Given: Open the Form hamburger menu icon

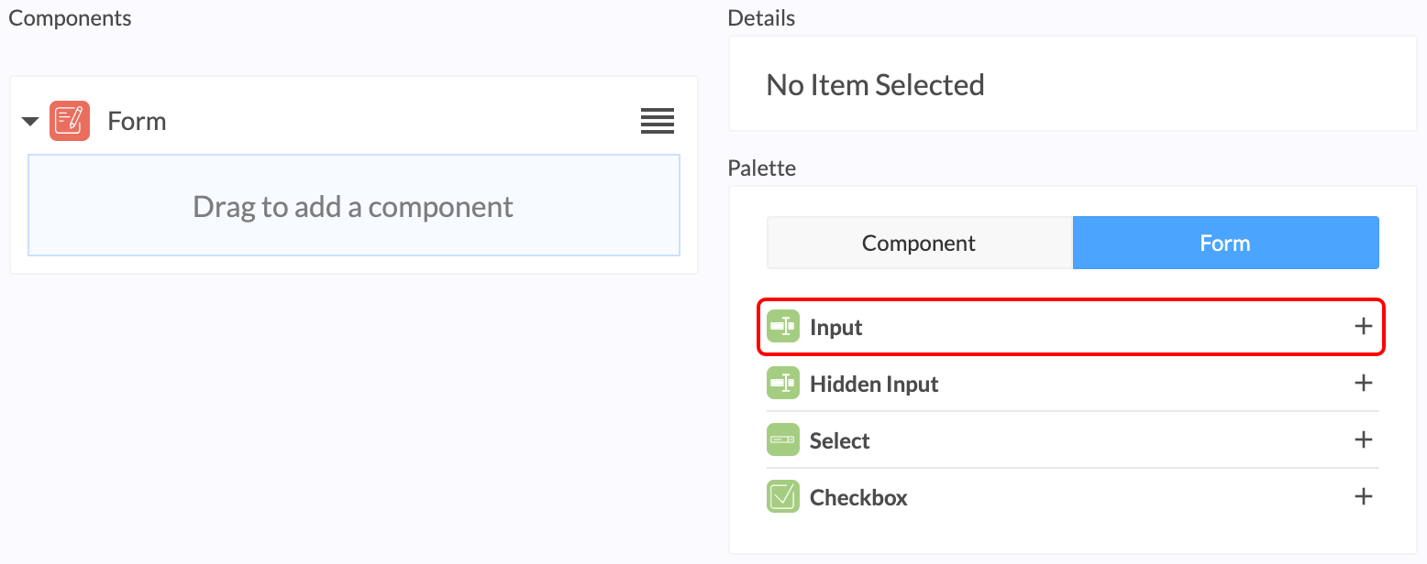Looking at the screenshot, I should (658, 121).
